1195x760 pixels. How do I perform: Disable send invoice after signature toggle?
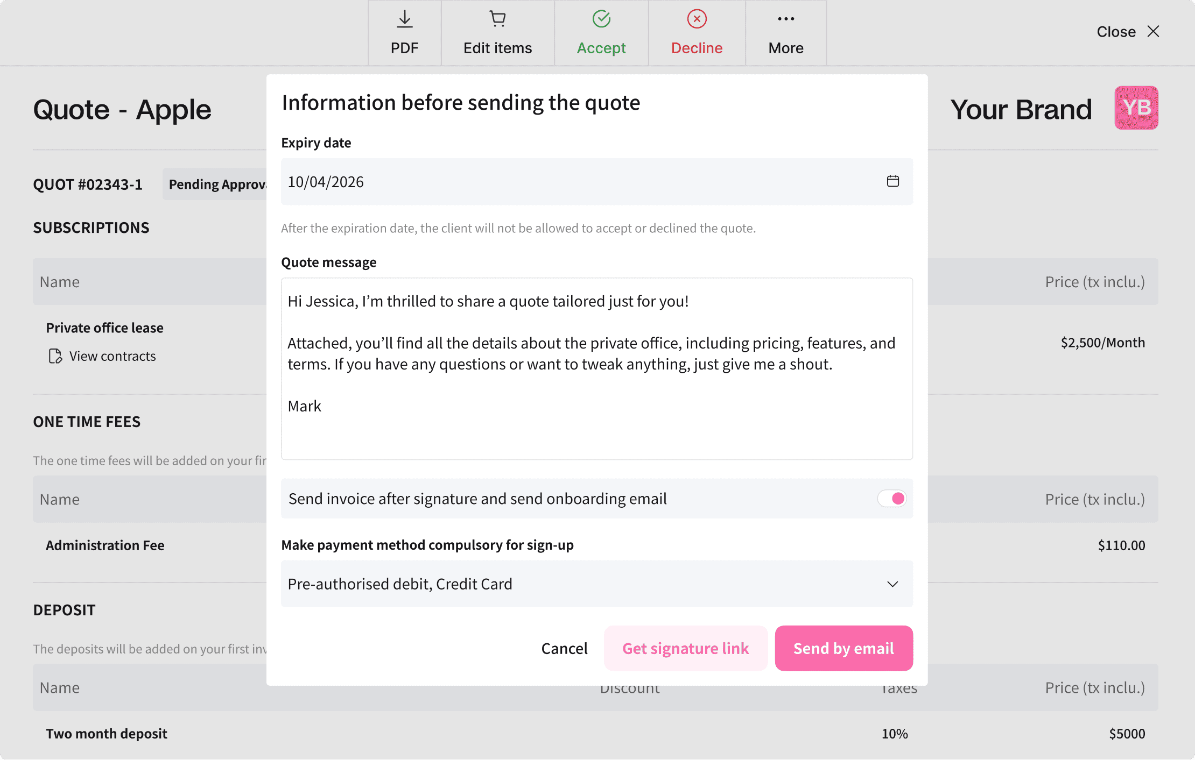891,499
